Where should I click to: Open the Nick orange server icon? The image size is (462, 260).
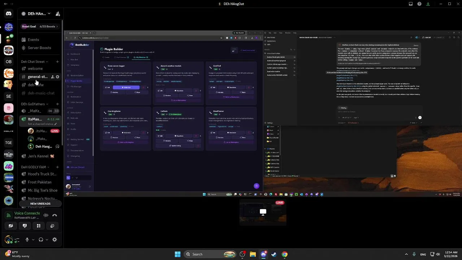click(x=9, y=73)
